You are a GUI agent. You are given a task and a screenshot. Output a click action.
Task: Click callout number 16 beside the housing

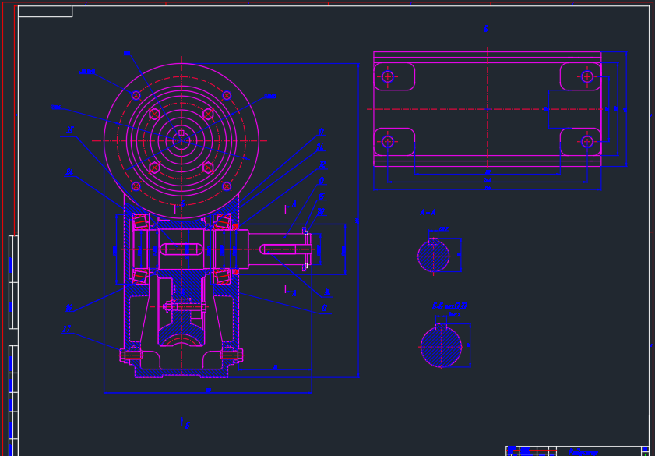pyautogui.click(x=69, y=308)
